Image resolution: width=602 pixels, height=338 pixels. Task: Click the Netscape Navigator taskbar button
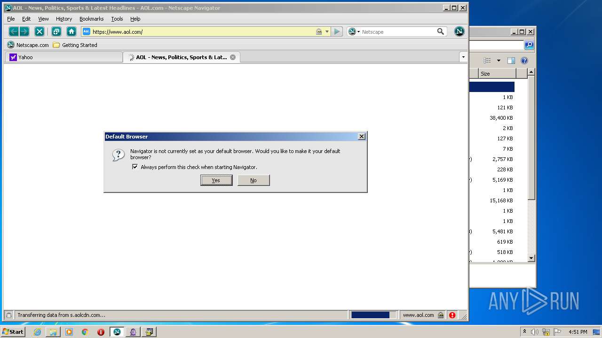117,332
